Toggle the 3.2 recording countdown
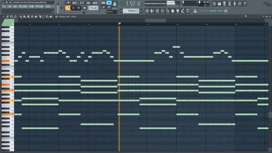Image resolution: width=272 pixels, height=153 pixels. [x=82, y=3]
